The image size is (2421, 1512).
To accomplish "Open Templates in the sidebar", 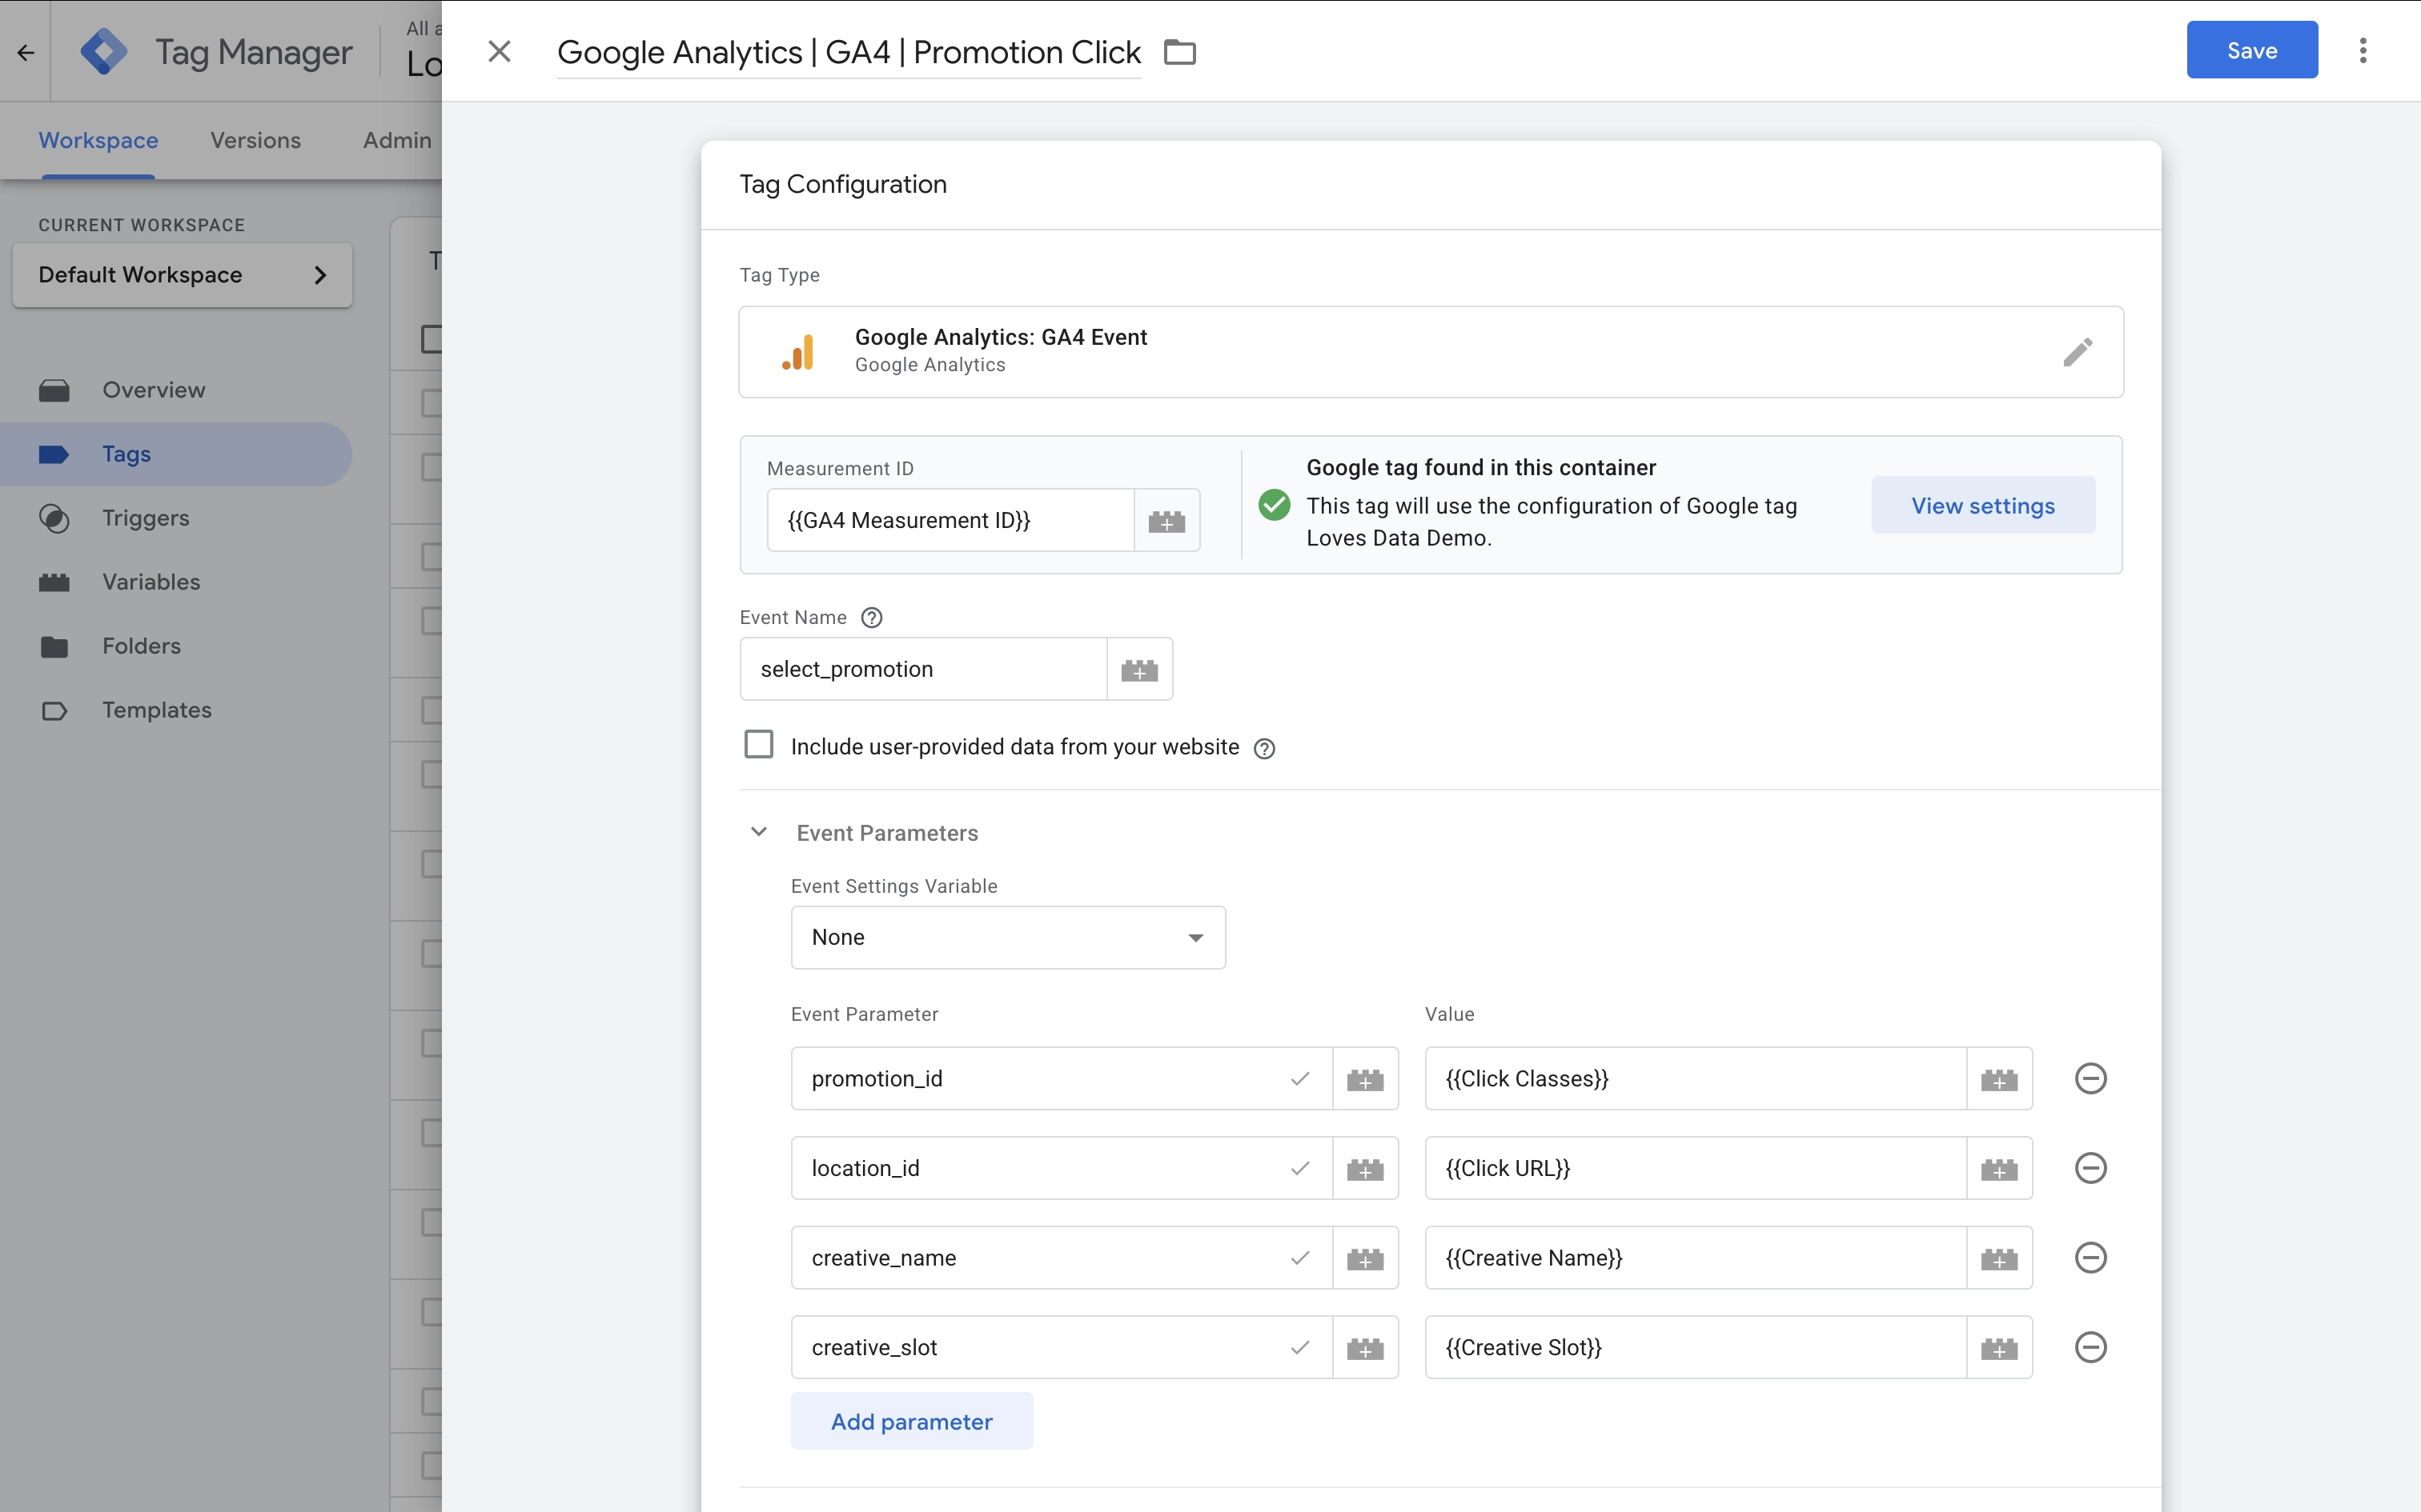I will pos(176,710).
